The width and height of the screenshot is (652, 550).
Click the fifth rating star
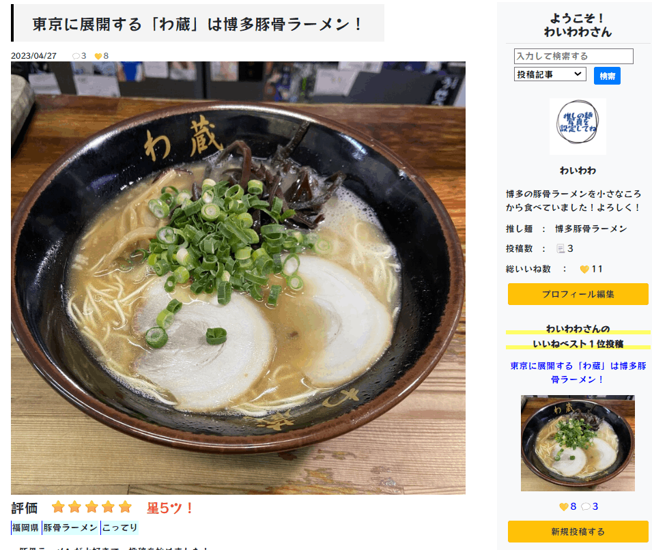125,507
